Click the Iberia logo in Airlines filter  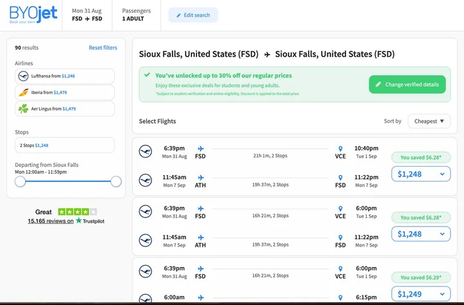point(23,93)
